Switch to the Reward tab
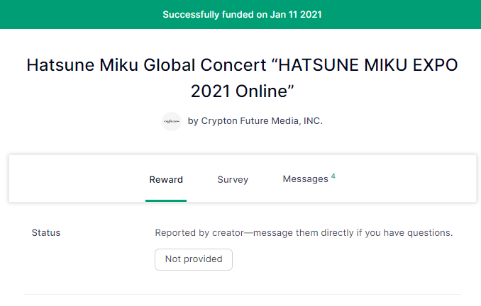481x306 pixels. 166,180
